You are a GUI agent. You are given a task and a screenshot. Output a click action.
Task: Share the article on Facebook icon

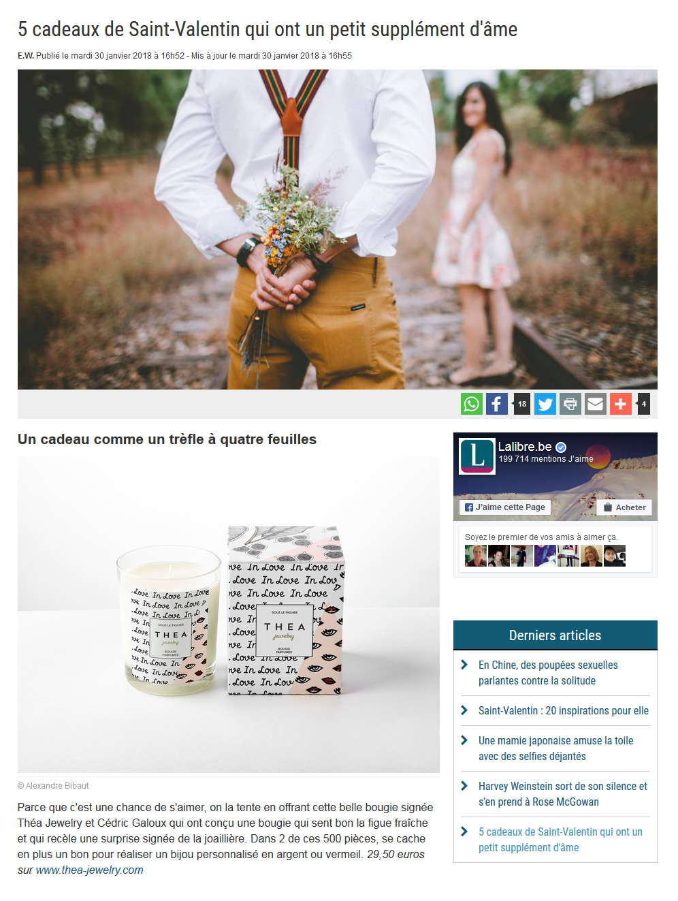(497, 404)
